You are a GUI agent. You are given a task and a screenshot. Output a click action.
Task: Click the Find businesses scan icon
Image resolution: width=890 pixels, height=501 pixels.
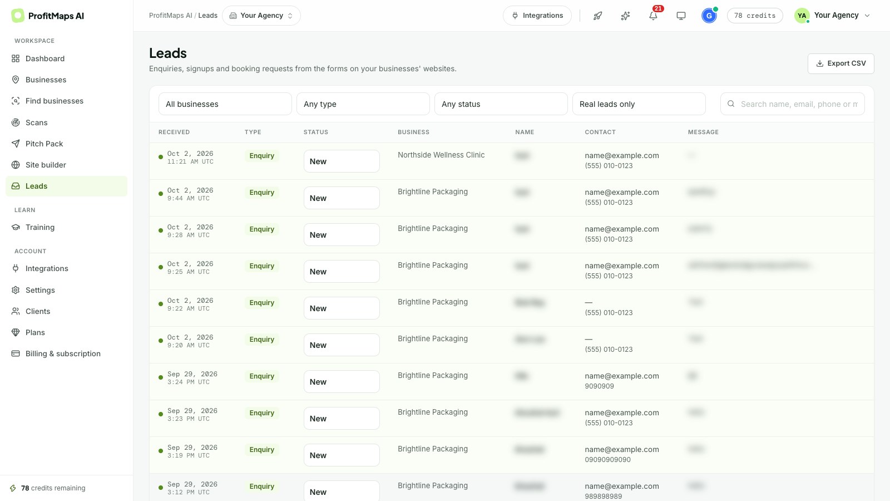click(x=16, y=101)
